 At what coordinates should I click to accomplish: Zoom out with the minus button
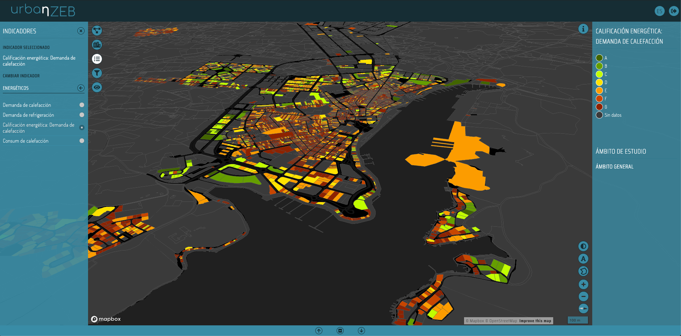583,296
